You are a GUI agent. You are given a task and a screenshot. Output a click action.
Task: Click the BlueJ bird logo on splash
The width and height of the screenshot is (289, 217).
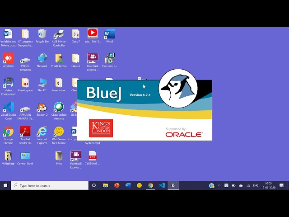click(178, 89)
